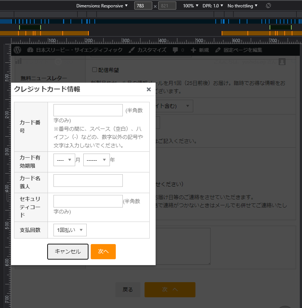
Task: Open the DPR 1.0 dropdown
Action: click(x=213, y=6)
